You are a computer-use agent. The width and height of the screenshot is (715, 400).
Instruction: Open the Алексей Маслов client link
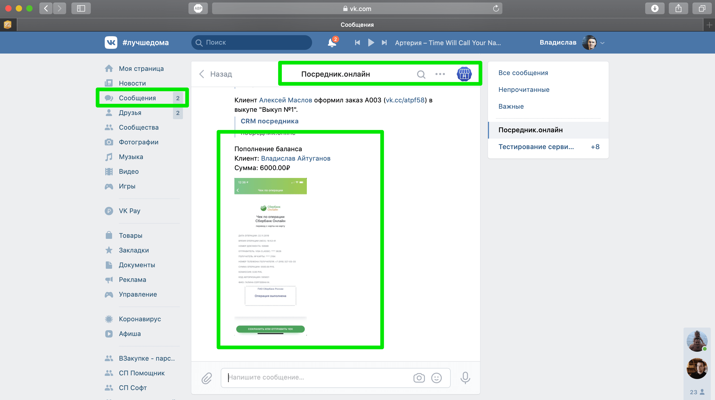[285, 100]
